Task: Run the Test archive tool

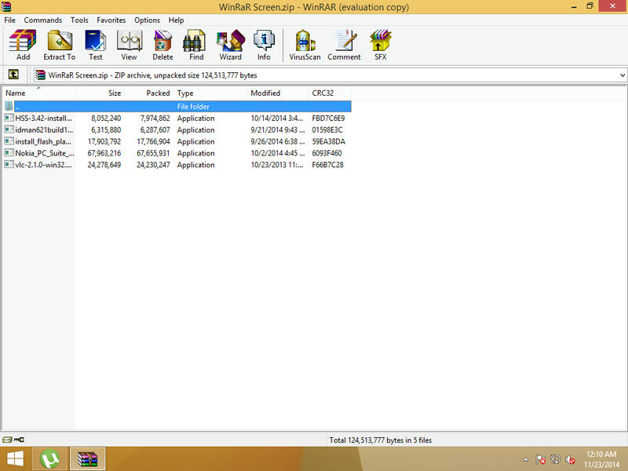Action: tap(95, 45)
